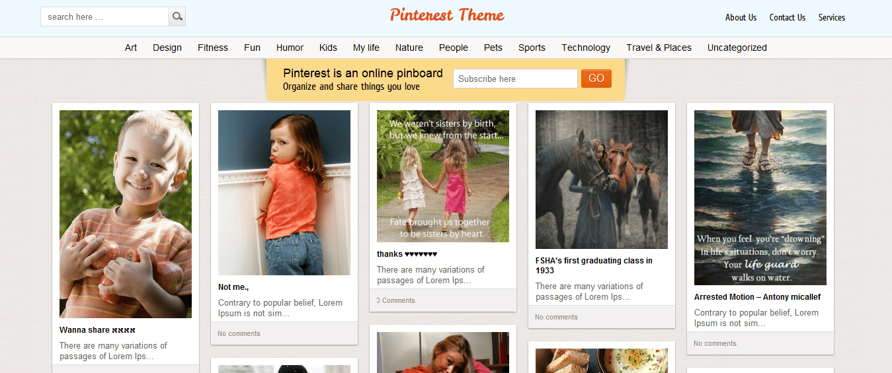Open the Contact Us page link
This screenshot has height=373, width=892.
coord(788,18)
